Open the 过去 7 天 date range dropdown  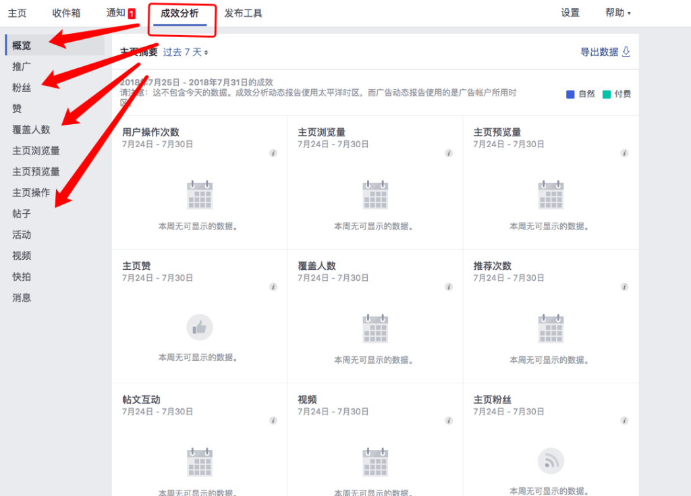pos(186,52)
